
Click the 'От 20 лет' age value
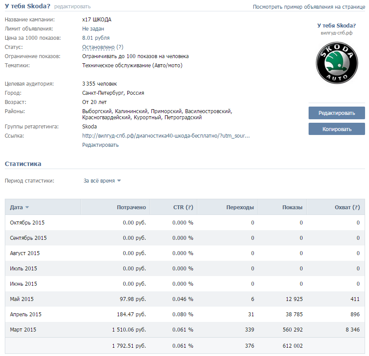tap(95, 102)
